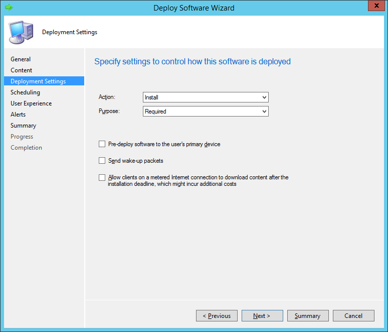Enable pre-deploy software to user's primary device
This screenshot has width=388, height=332.
(102, 144)
